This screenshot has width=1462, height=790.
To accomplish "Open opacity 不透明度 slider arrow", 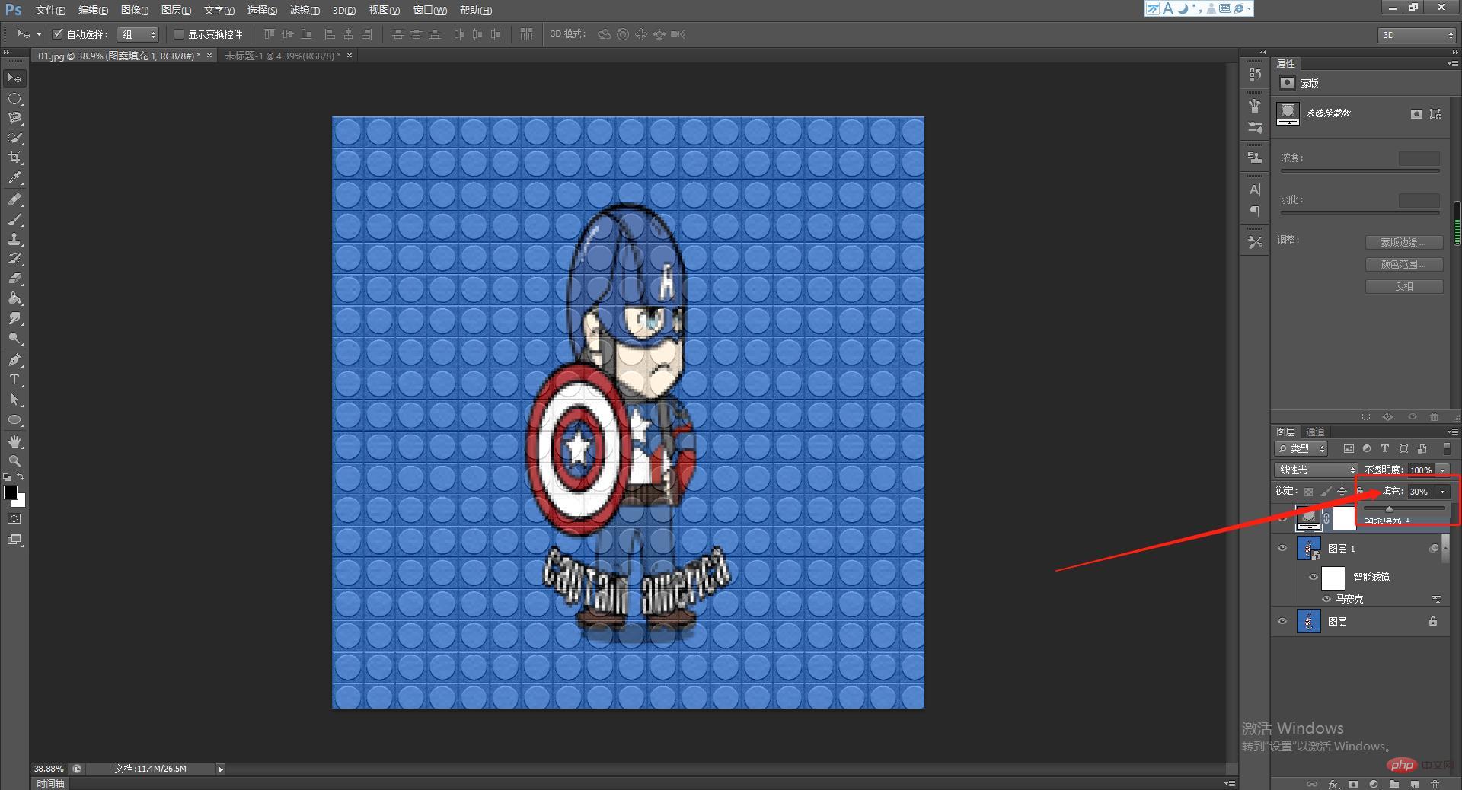I will point(1442,470).
